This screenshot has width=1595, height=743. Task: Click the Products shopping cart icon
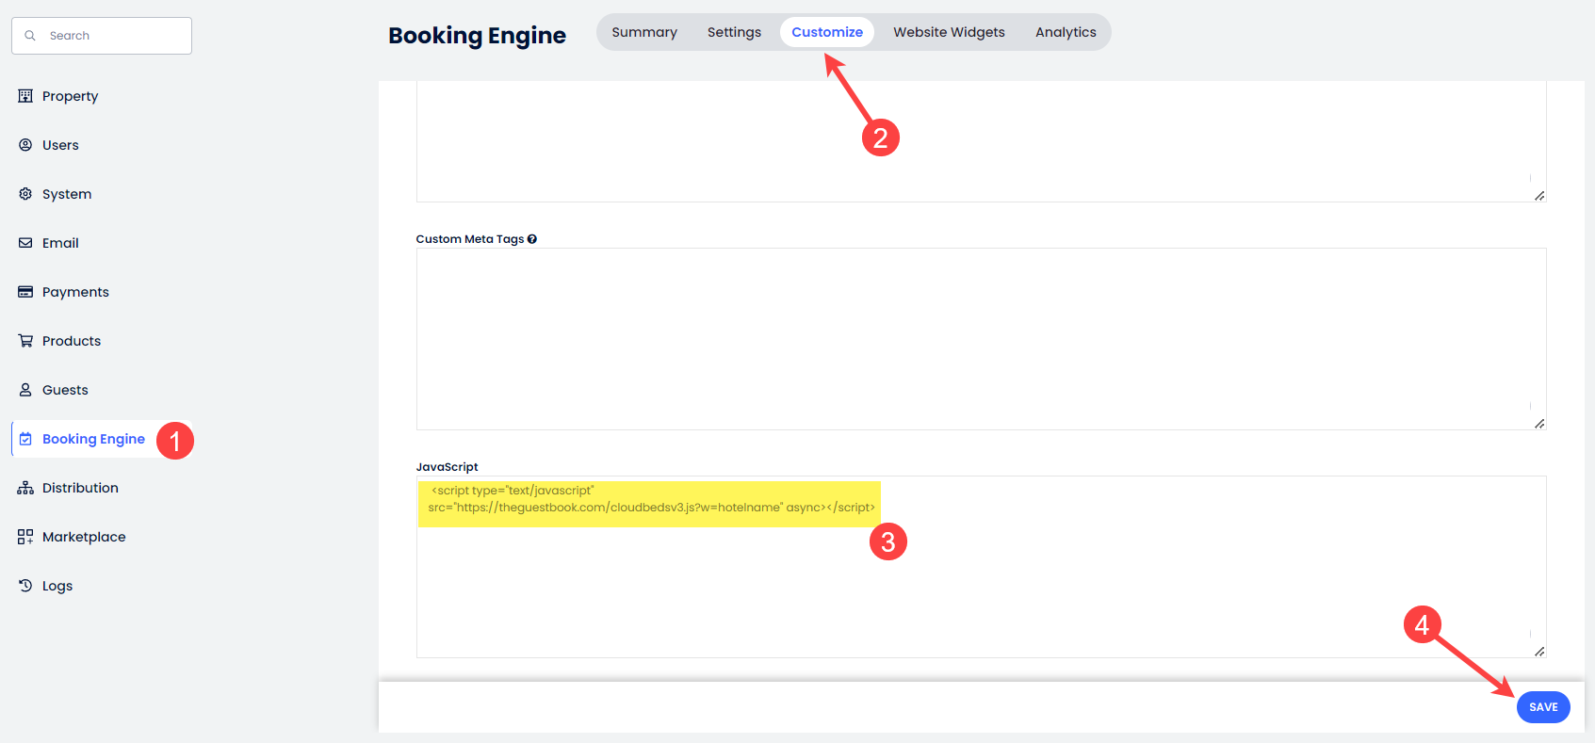coord(25,341)
